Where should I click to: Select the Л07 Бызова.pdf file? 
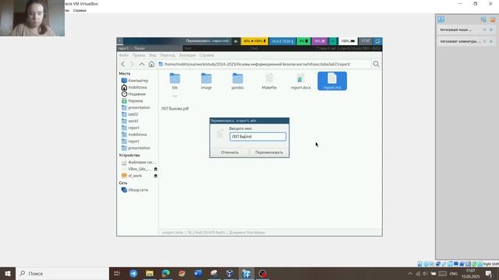coord(175,108)
